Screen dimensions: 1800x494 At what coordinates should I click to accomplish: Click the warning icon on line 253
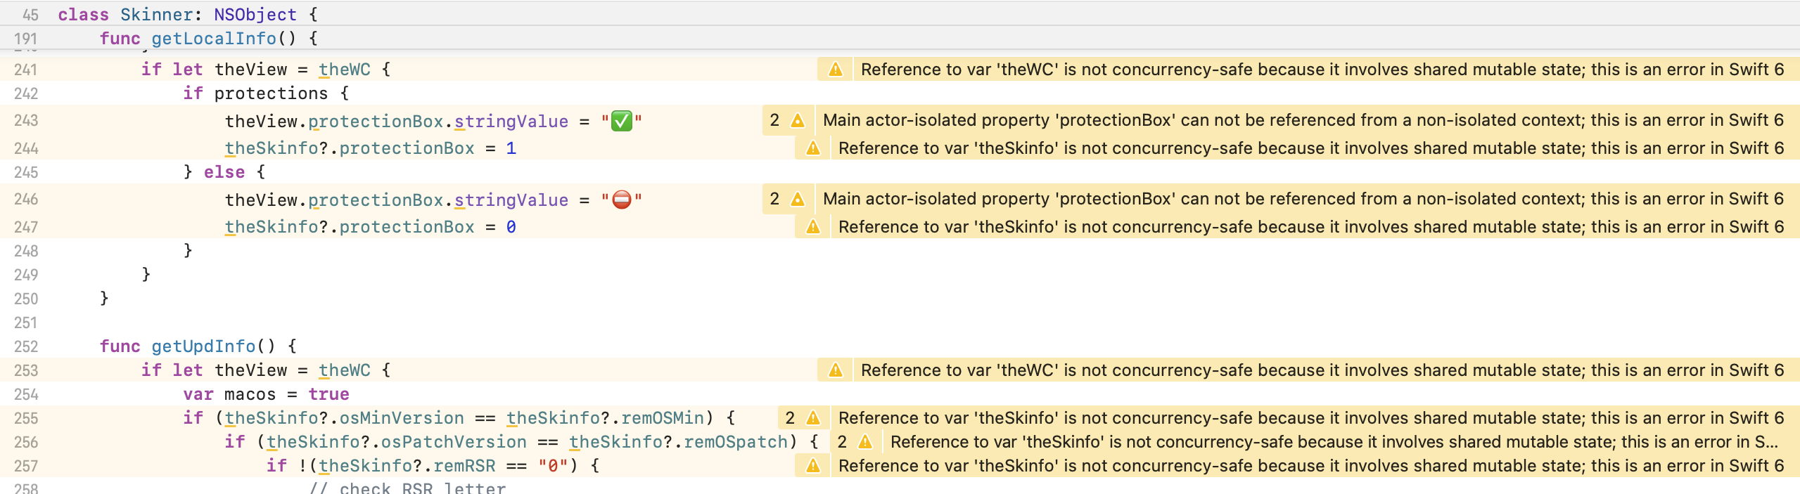click(835, 370)
